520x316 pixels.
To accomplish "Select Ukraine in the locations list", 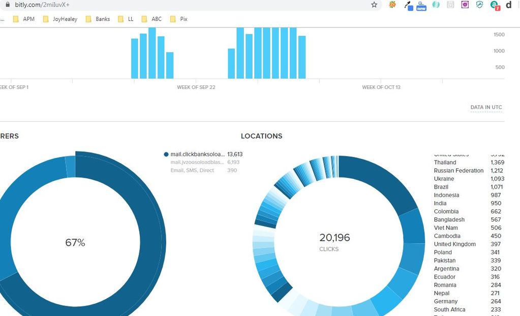I will [469, 179].
